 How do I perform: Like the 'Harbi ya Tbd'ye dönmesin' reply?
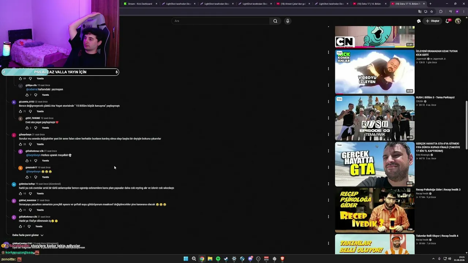coord(20,226)
